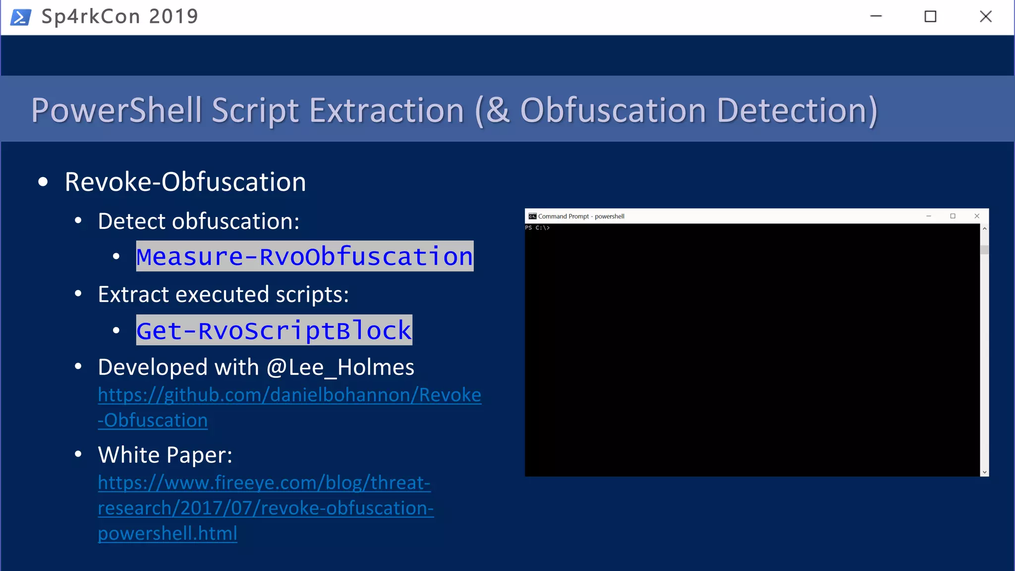The image size is (1015, 571).
Task: Maximize the Command Prompt window
Action: [952, 216]
